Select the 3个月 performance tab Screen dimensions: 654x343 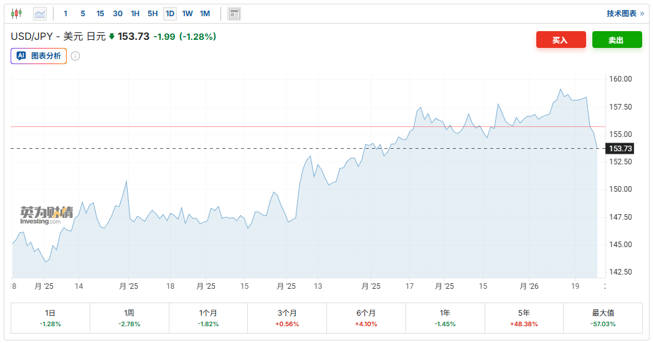[x=287, y=317]
